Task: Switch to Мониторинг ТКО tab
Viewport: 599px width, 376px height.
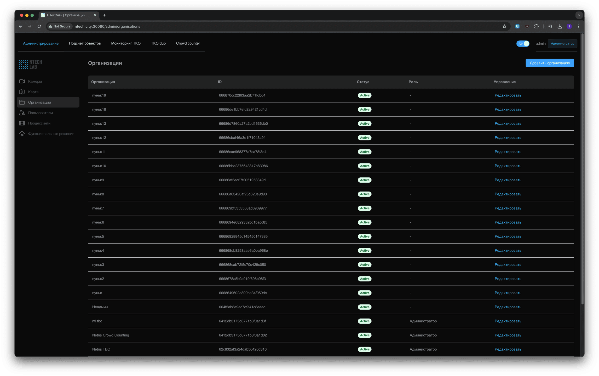Action: pos(126,43)
